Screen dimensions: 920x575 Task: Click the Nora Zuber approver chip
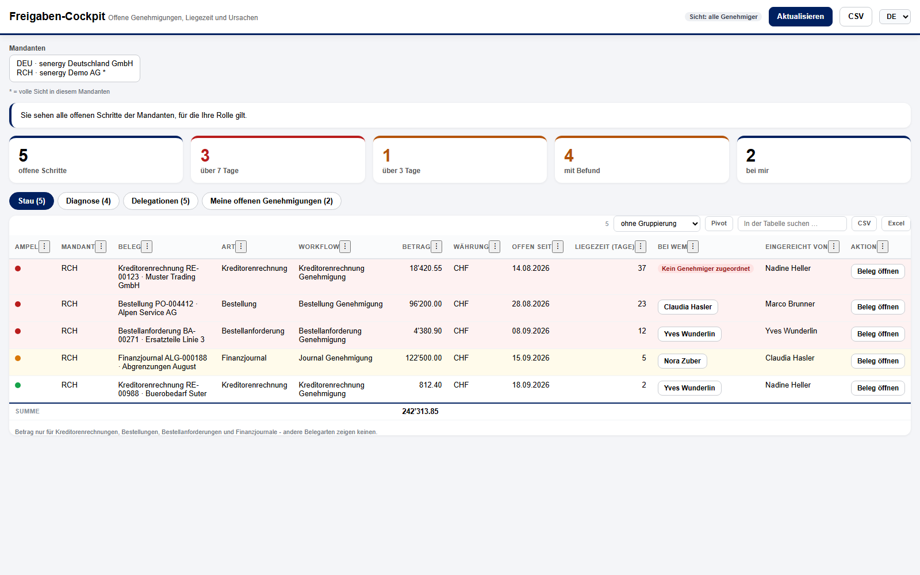[683, 361]
